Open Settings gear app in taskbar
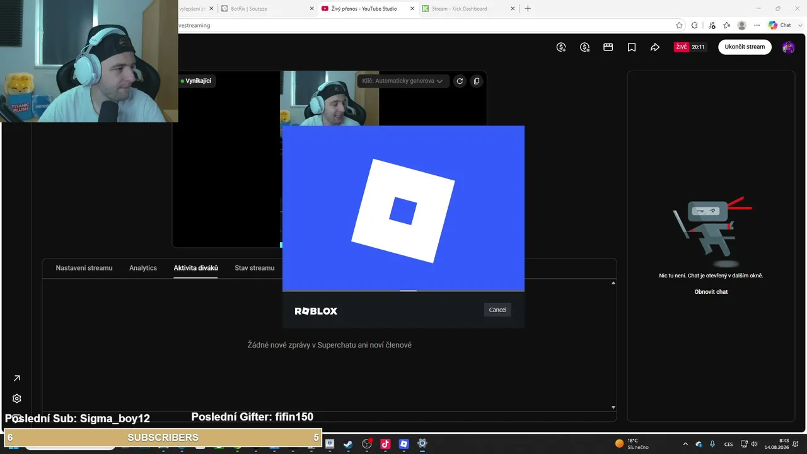807x454 pixels. 422,444
